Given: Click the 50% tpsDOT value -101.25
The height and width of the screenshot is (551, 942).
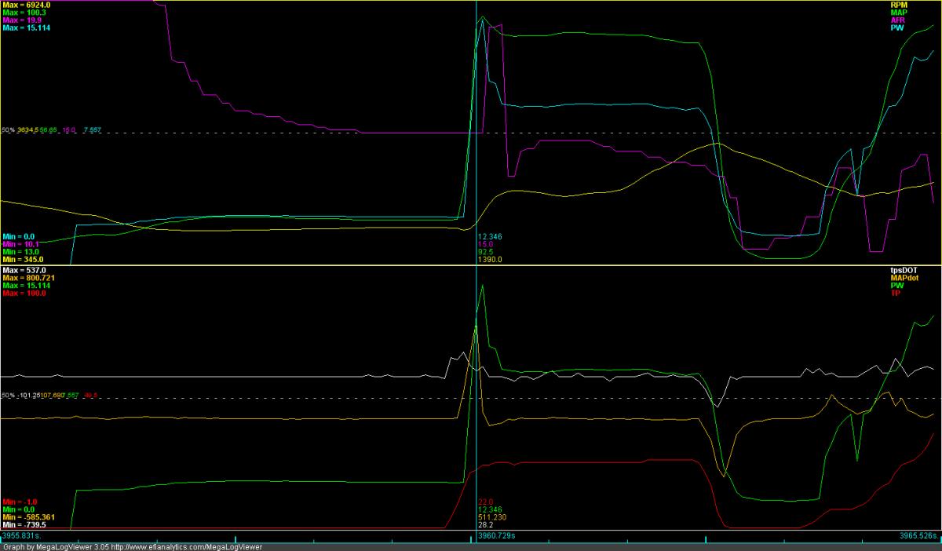Looking at the screenshot, I should click(27, 395).
